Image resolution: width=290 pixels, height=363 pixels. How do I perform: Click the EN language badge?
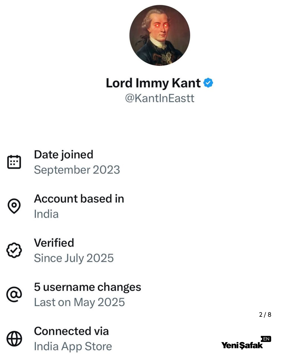point(266,339)
